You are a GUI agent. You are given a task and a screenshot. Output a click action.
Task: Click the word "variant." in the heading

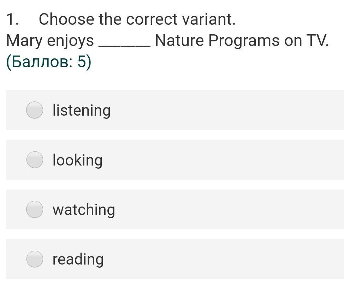[x=208, y=19]
